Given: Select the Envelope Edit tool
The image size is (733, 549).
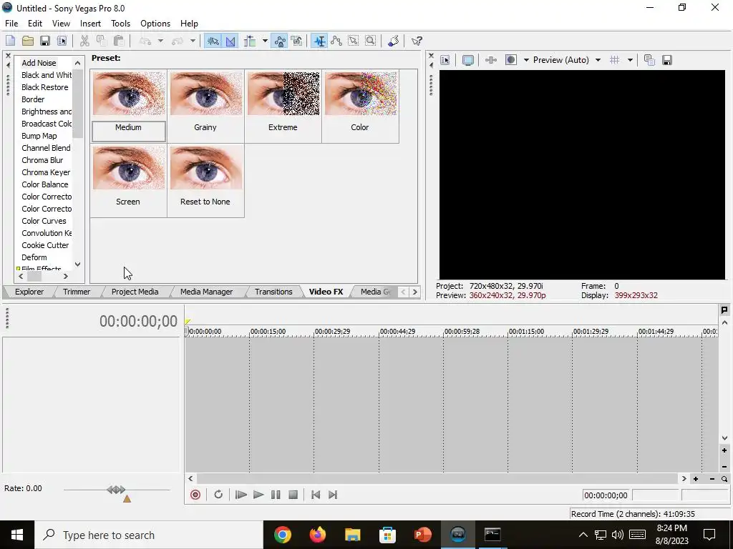Looking at the screenshot, I should [x=336, y=41].
